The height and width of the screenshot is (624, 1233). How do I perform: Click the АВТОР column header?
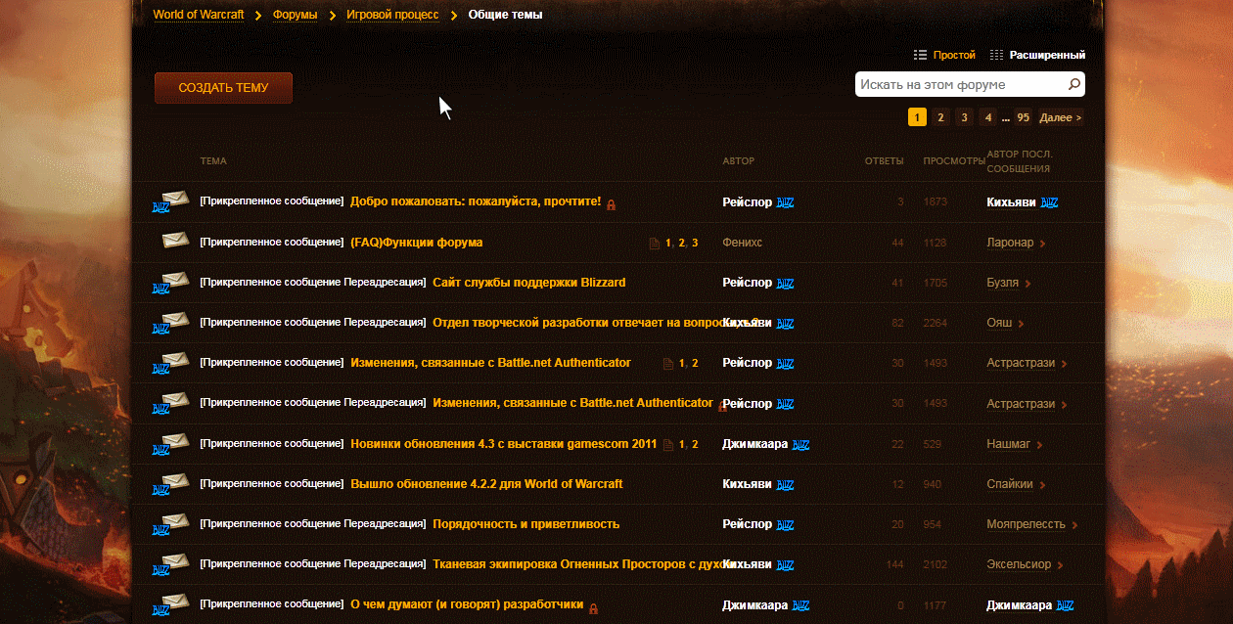click(739, 161)
